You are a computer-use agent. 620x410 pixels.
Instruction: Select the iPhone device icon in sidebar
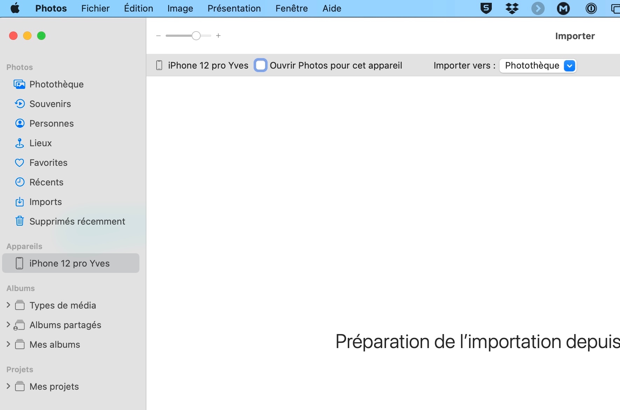[20, 263]
